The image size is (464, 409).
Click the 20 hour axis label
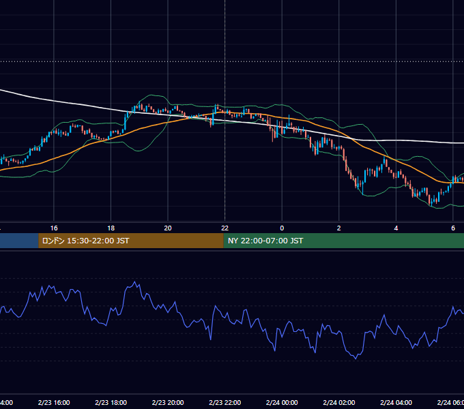(168, 228)
